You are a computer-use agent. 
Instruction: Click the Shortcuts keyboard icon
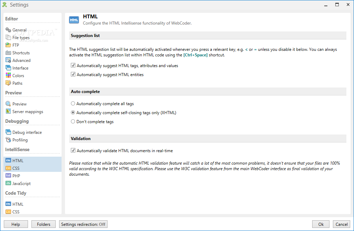[x=8, y=53]
